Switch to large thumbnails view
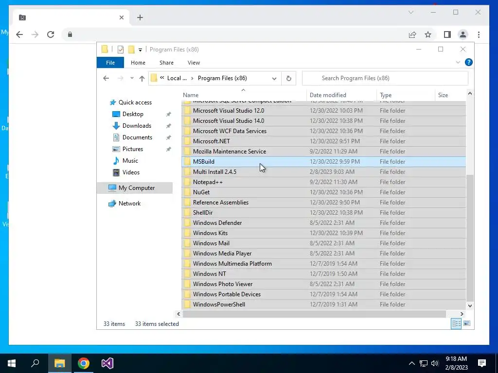 tap(467, 323)
